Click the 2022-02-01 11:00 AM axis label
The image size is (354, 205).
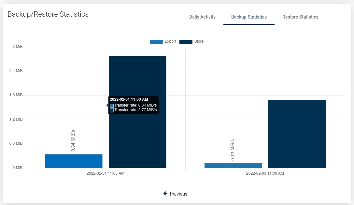[x=106, y=173]
